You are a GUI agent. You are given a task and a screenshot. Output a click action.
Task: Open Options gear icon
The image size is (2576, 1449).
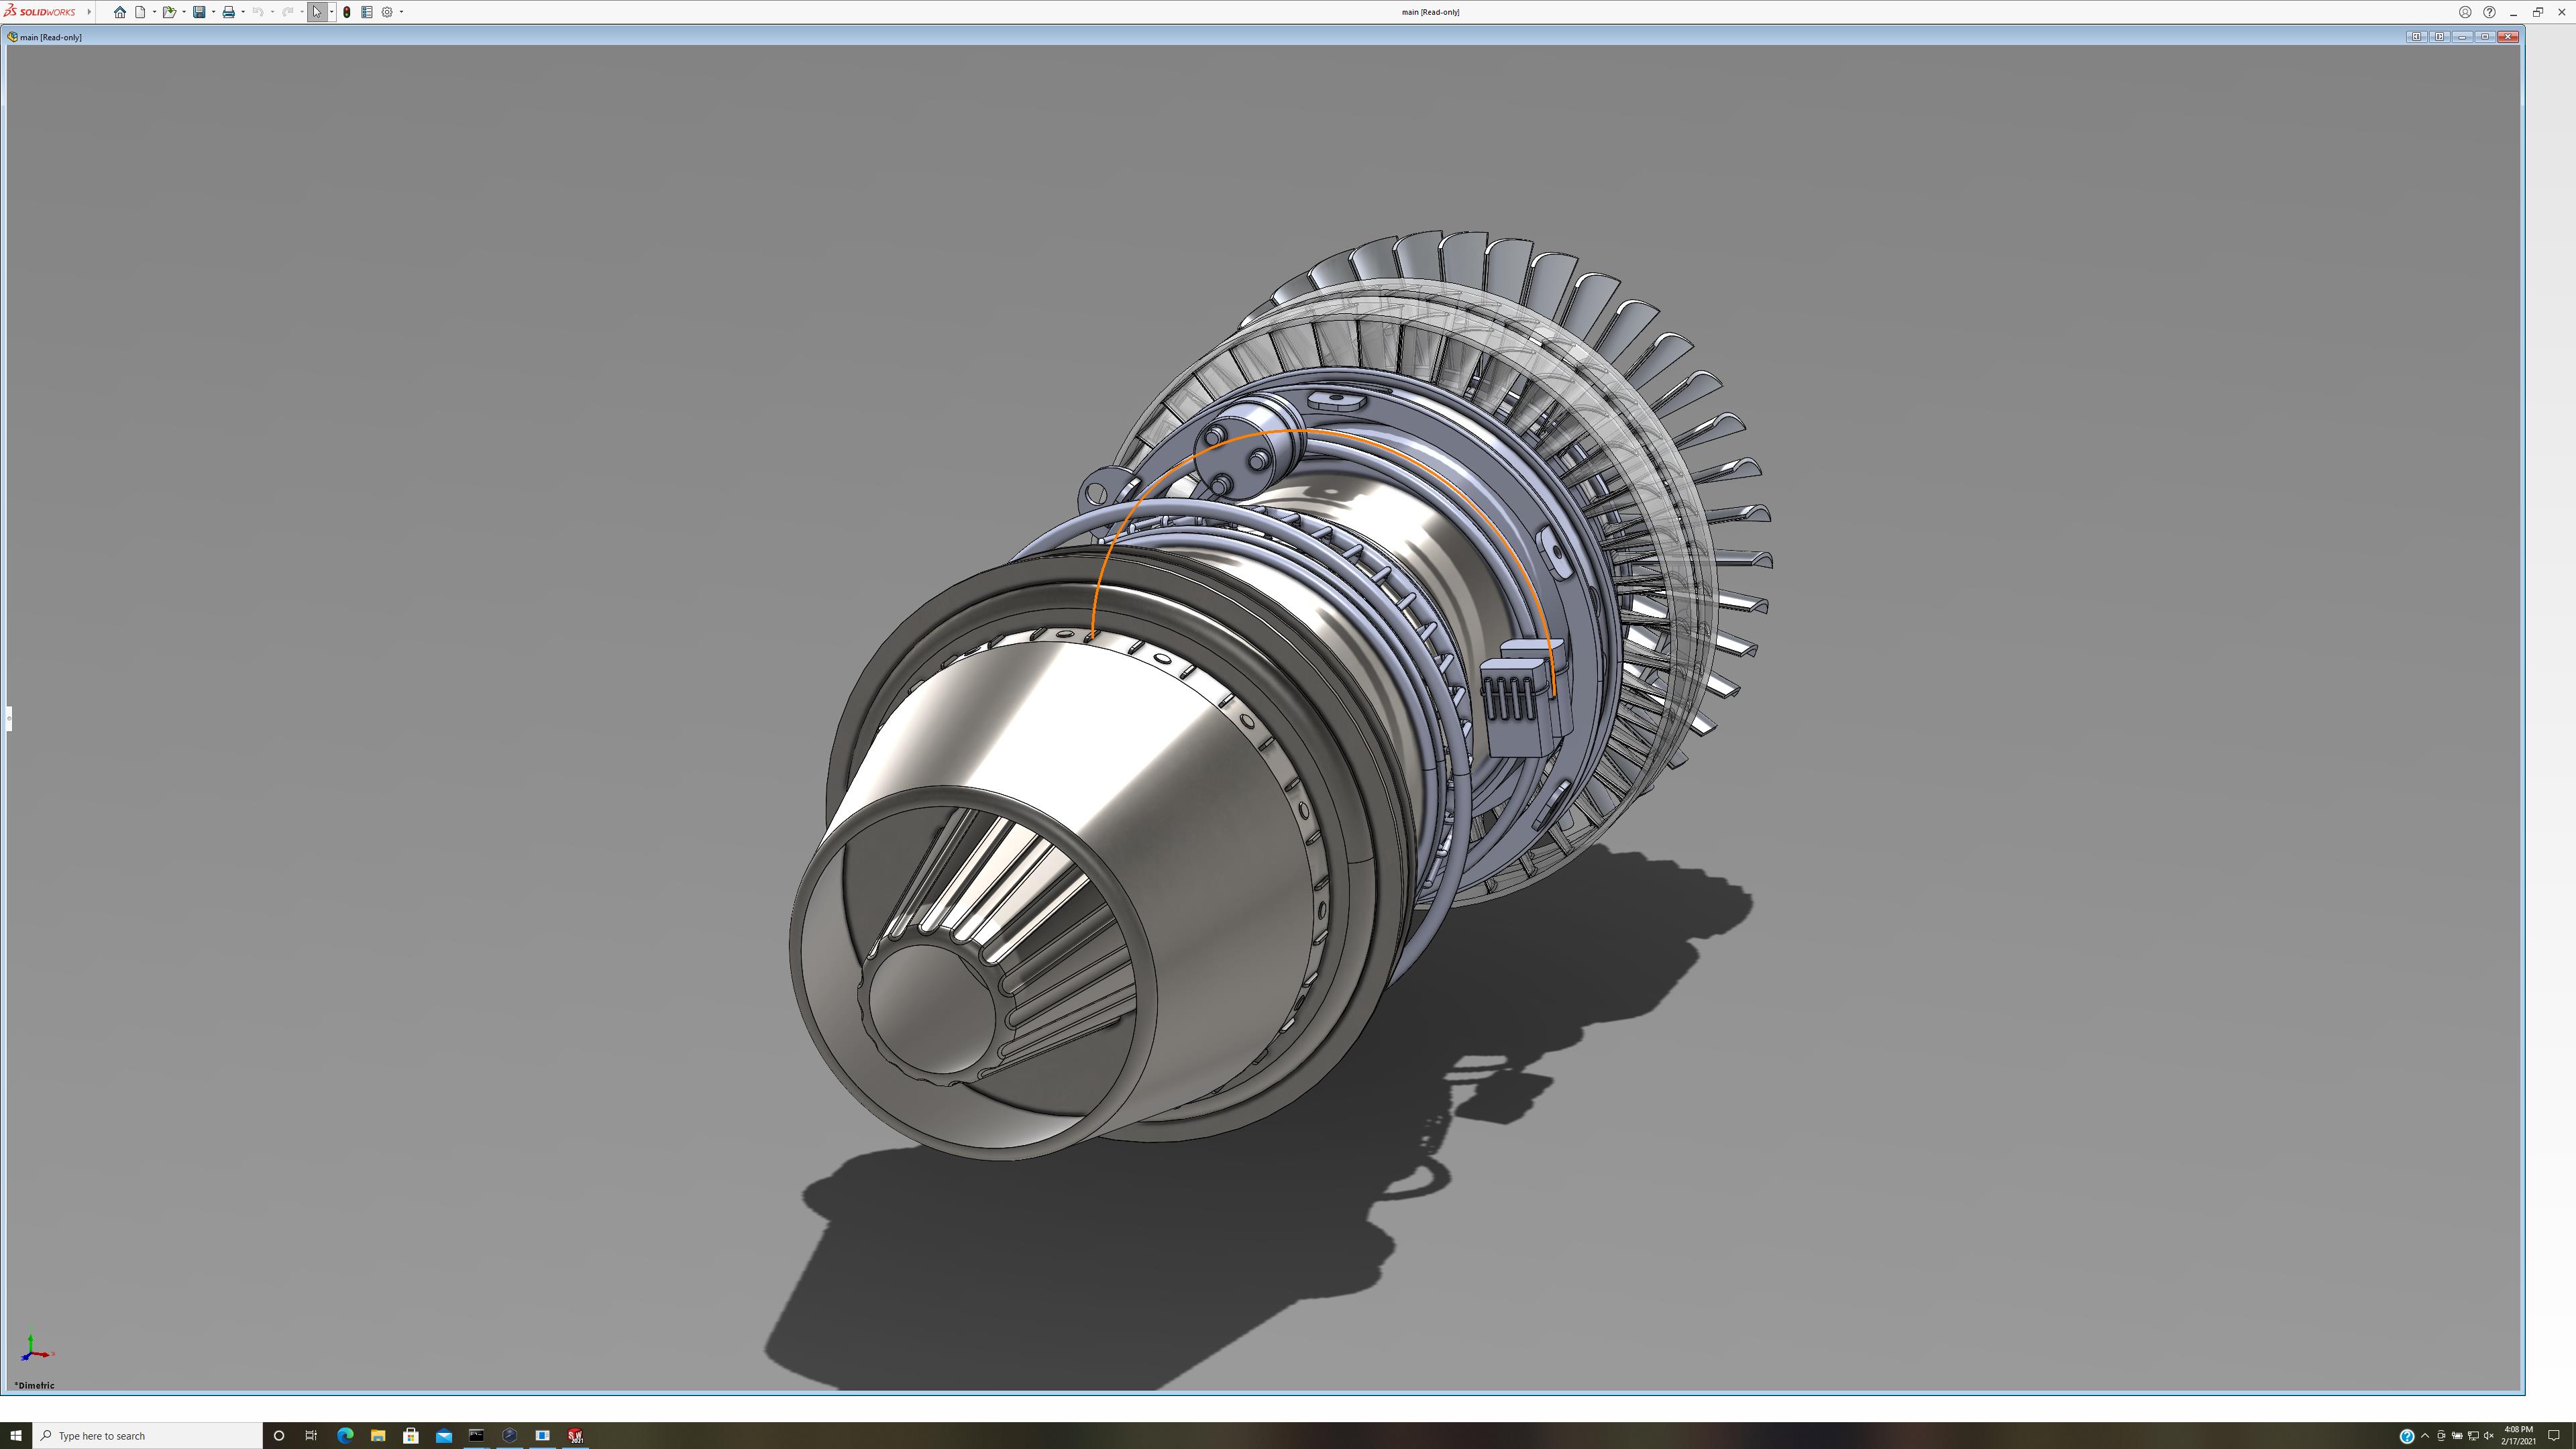(x=387, y=12)
